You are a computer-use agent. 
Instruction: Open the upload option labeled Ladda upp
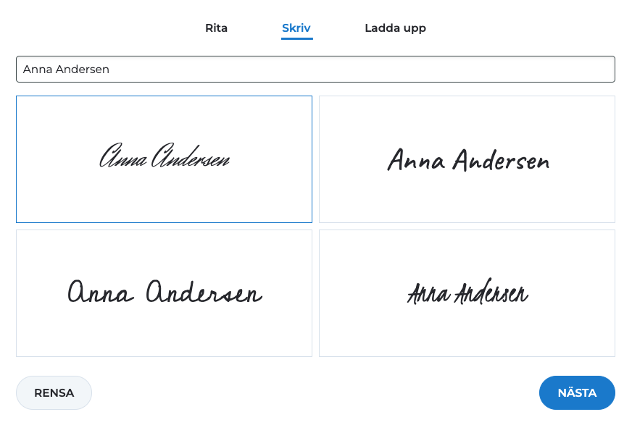[x=395, y=28]
